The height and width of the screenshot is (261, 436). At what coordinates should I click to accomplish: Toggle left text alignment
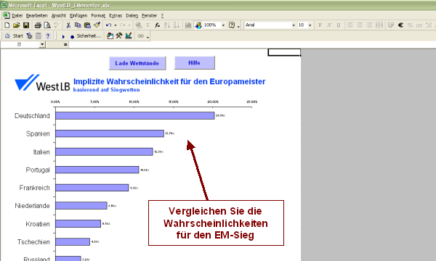(x=350, y=25)
